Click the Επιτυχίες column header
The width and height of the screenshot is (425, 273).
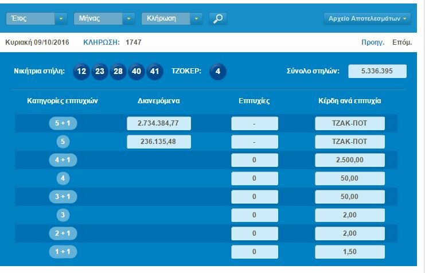coord(254,101)
